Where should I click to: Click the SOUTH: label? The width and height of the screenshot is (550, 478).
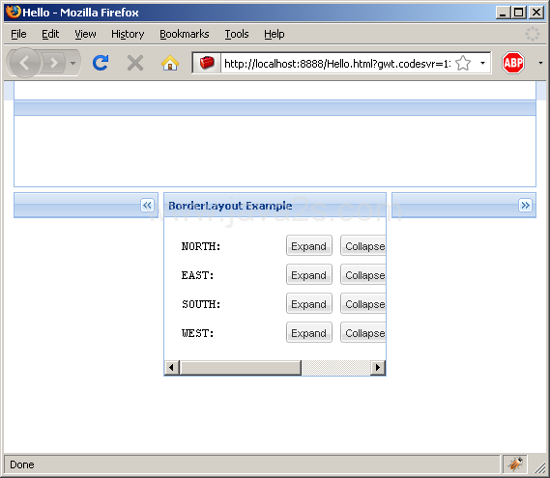click(x=201, y=304)
